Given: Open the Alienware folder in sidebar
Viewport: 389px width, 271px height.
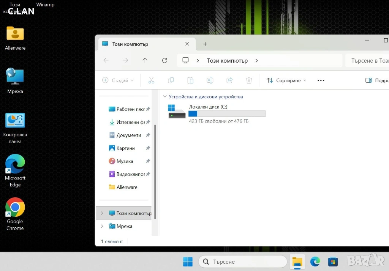Looking at the screenshot, I should [127, 187].
